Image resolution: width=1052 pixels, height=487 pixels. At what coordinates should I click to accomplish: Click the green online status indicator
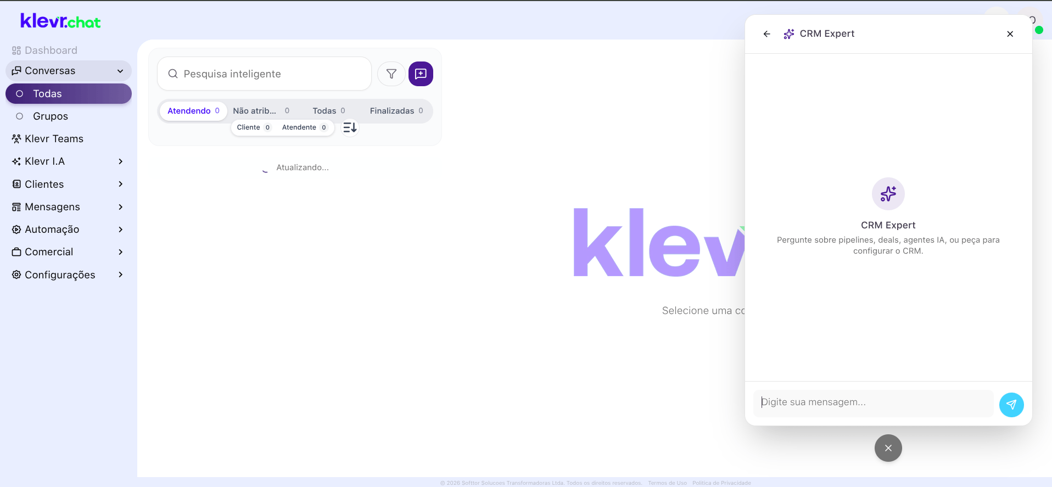tap(1039, 30)
